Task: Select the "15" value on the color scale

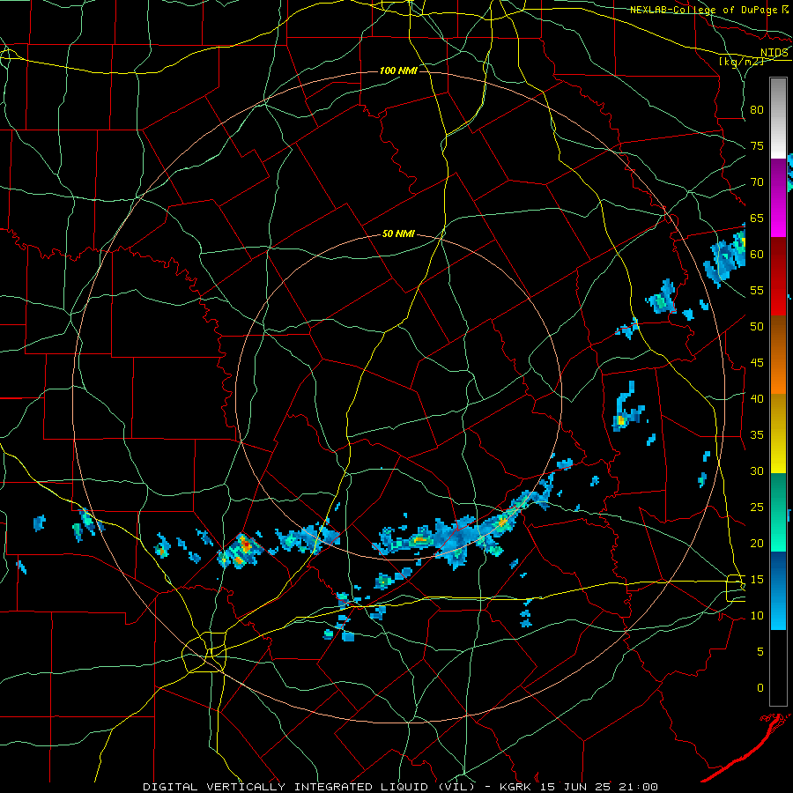Action: click(757, 580)
